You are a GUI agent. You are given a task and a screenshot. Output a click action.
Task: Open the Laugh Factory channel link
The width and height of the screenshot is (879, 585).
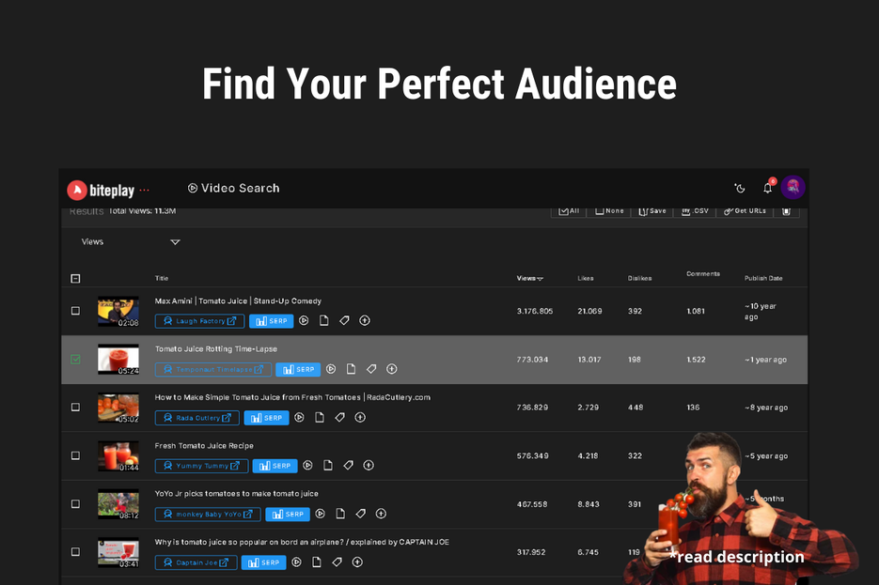[199, 320]
